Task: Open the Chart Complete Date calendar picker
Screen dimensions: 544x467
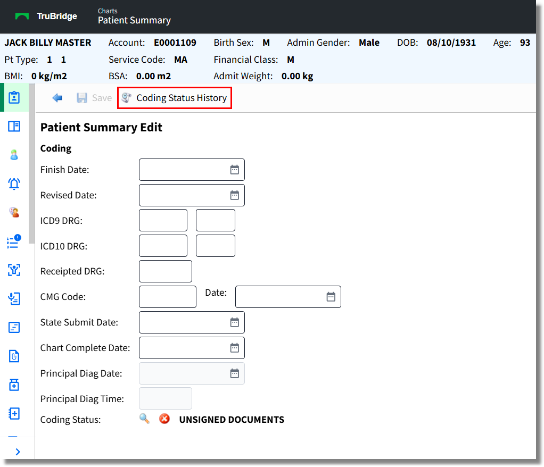Action: point(235,348)
